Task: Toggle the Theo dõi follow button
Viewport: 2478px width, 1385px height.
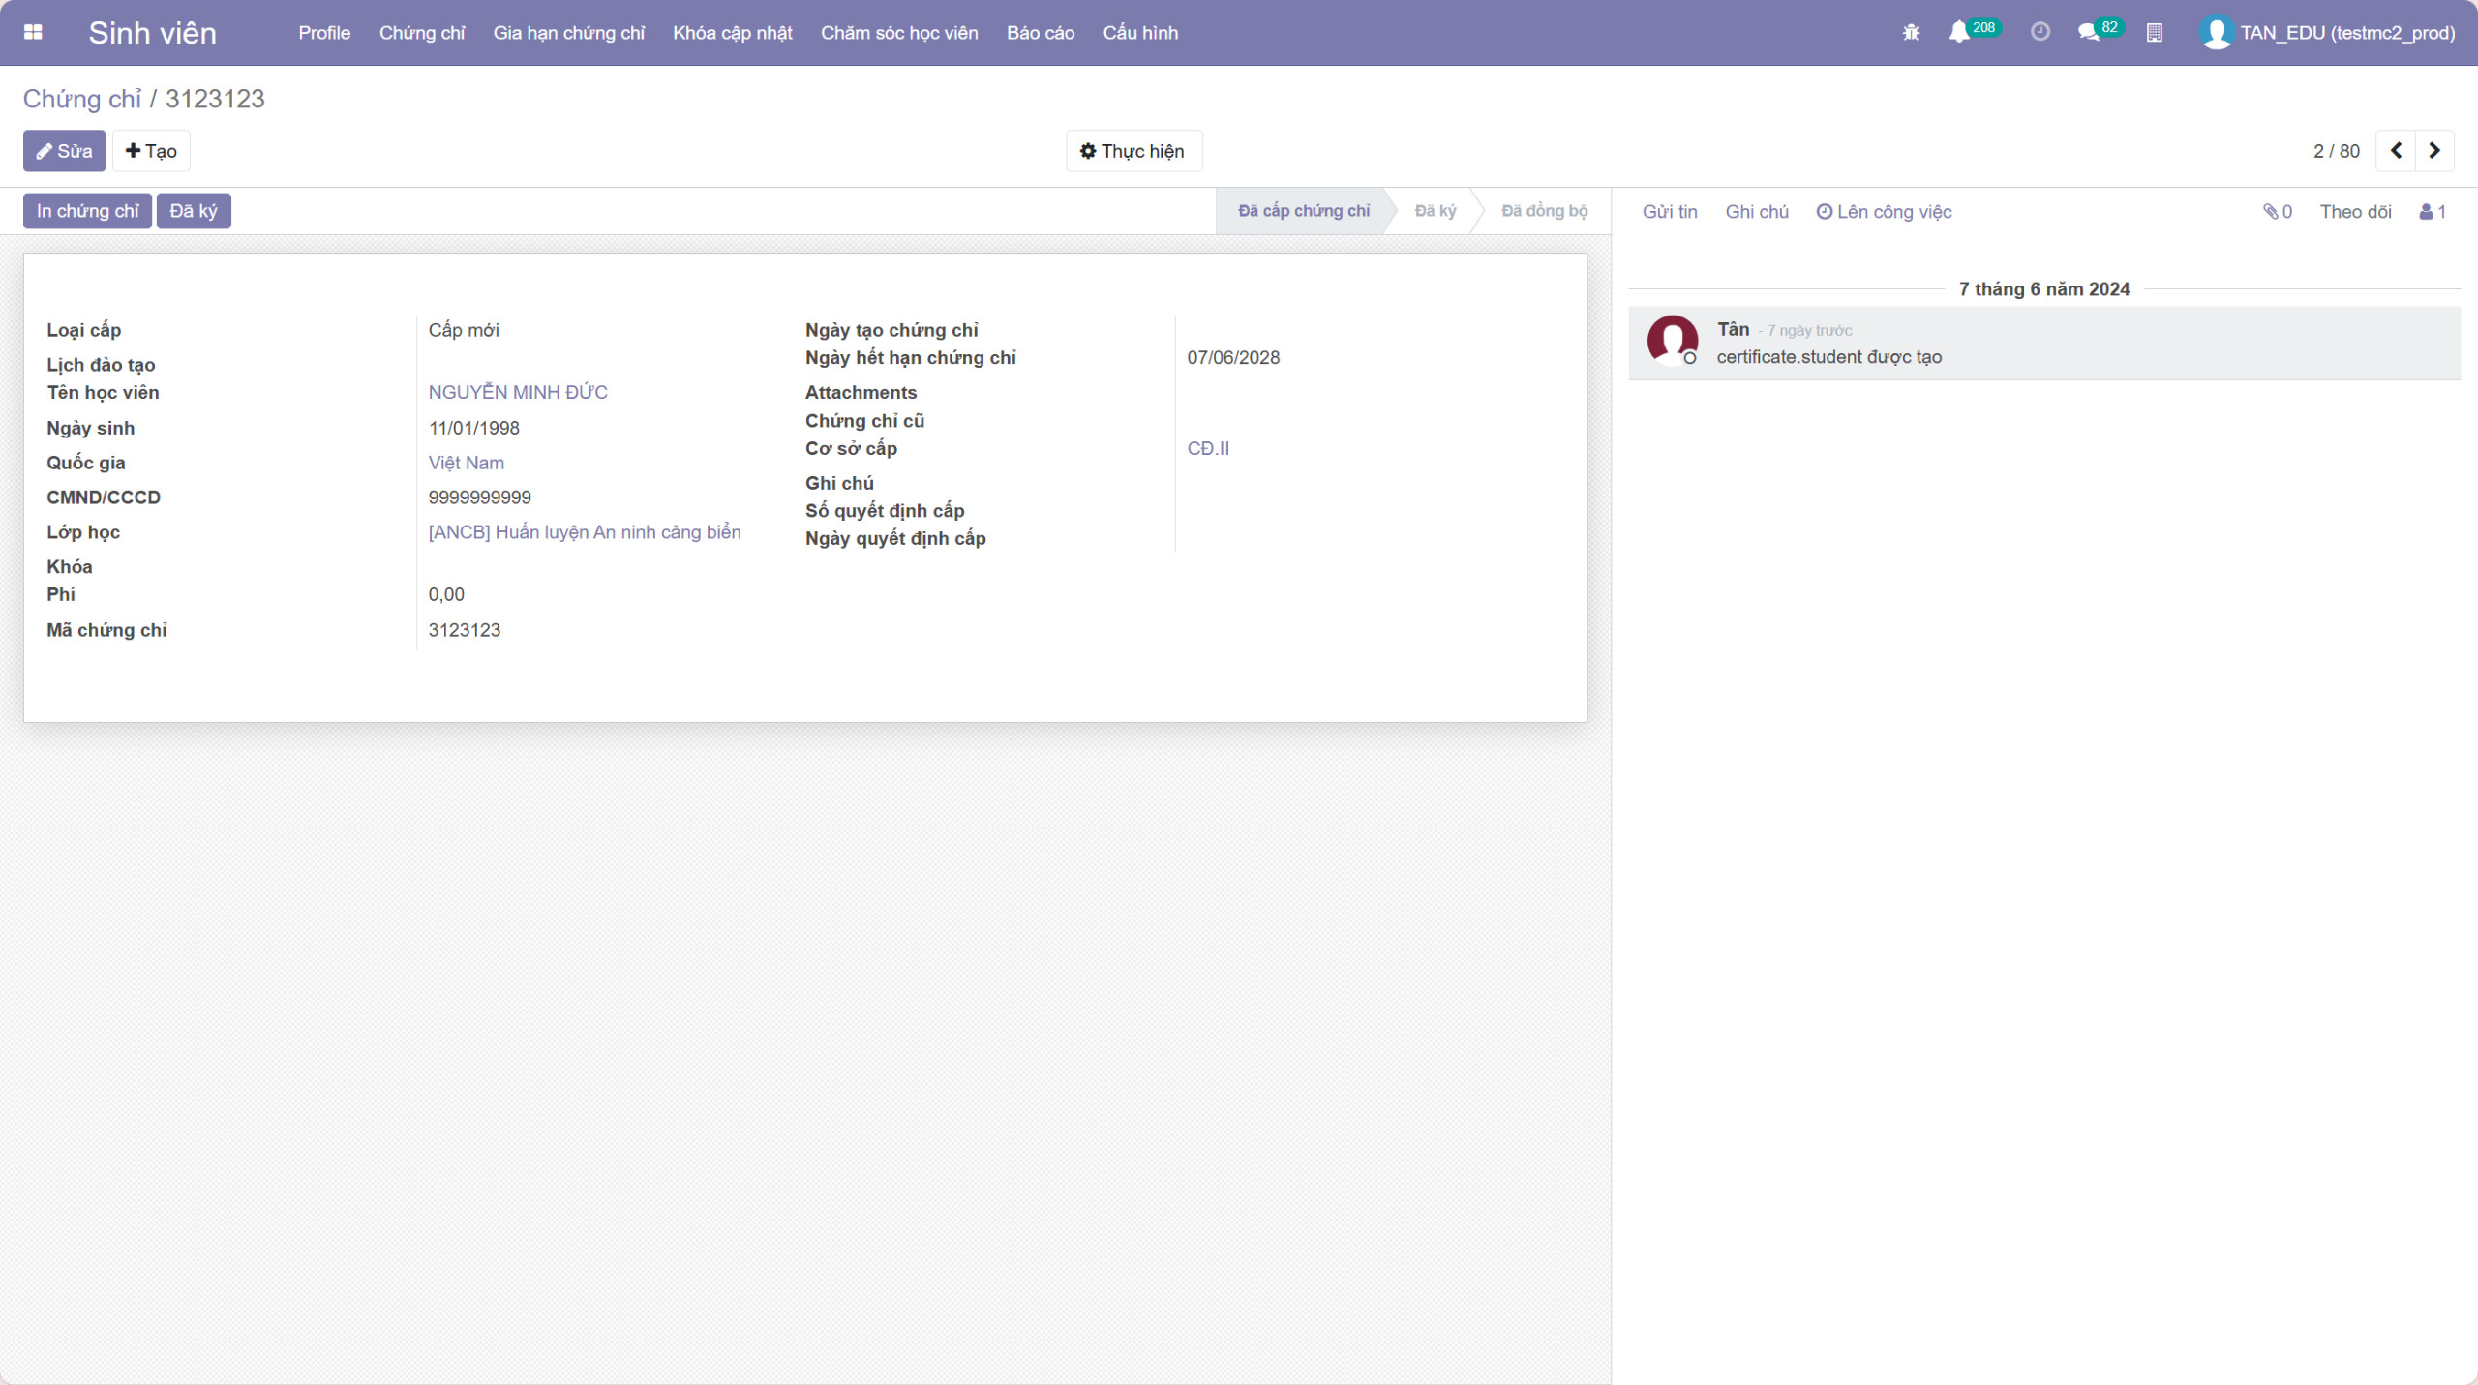Action: coord(2355,212)
